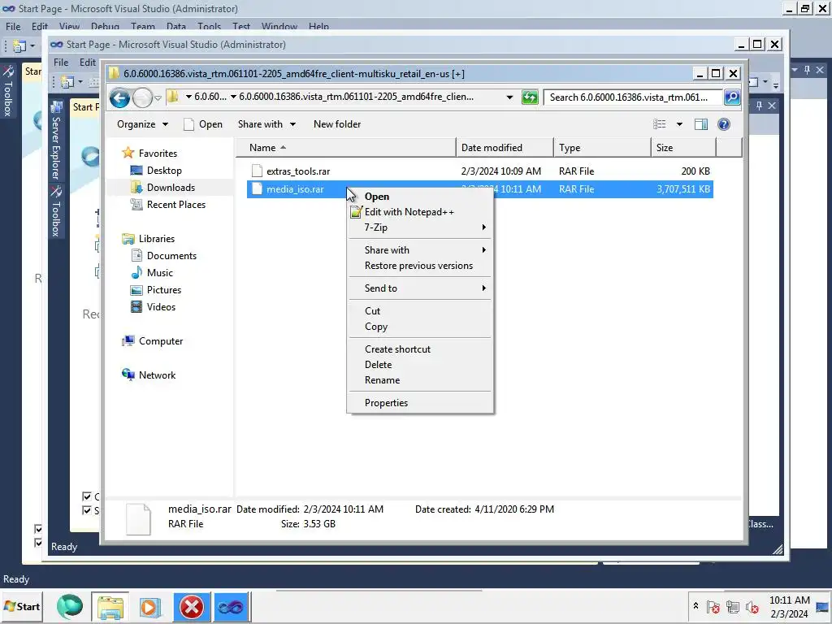
Task: Open the Organize dropdown menu
Action: point(142,124)
